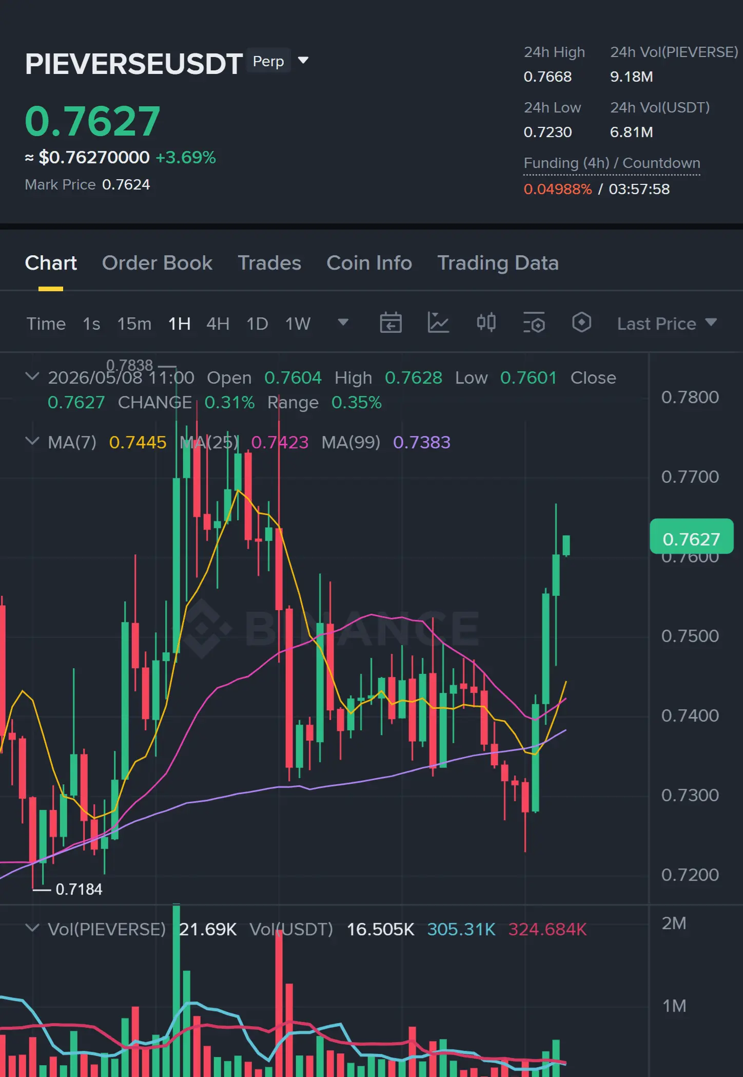
Task: Click the funding rate 0.04988%
Action: 558,189
